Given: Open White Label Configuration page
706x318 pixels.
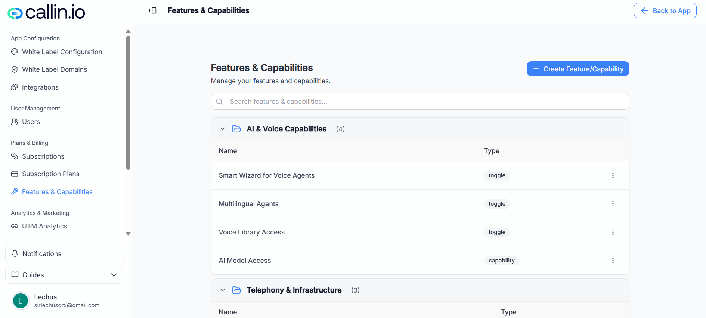Looking at the screenshot, I should [62, 52].
